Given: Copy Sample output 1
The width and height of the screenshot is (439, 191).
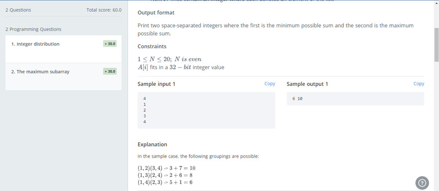Looking at the screenshot, I should (419, 84).
